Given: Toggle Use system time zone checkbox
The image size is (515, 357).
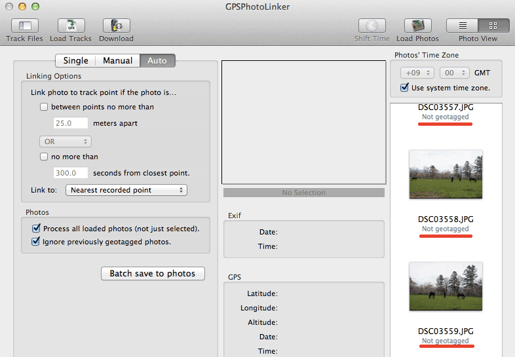Looking at the screenshot, I should click(x=404, y=87).
